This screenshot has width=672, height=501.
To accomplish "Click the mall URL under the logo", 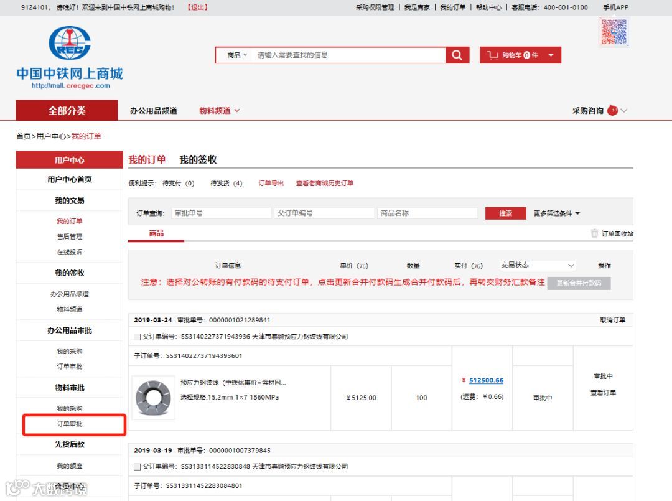I will 70,85.
